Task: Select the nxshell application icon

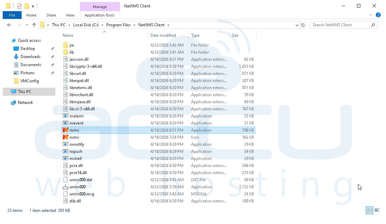Action: point(66,159)
